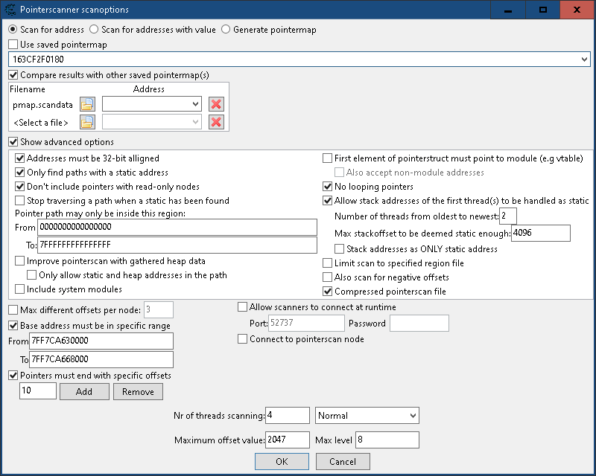
Task: Remove pmap.scandata entry with red X
Action: pos(216,104)
